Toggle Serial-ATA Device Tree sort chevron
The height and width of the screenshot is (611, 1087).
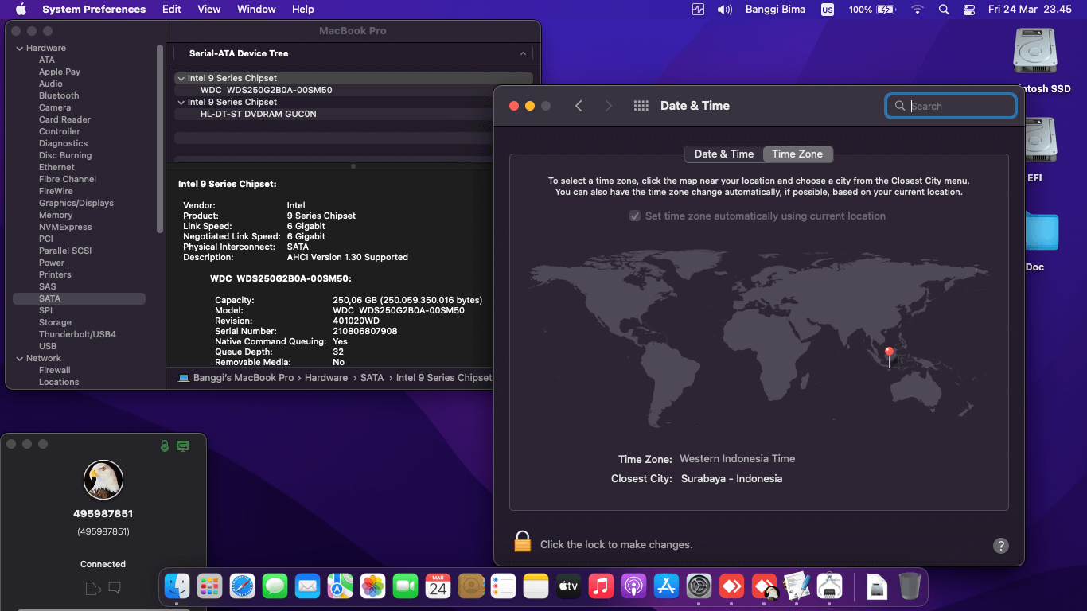pyautogui.click(x=523, y=53)
